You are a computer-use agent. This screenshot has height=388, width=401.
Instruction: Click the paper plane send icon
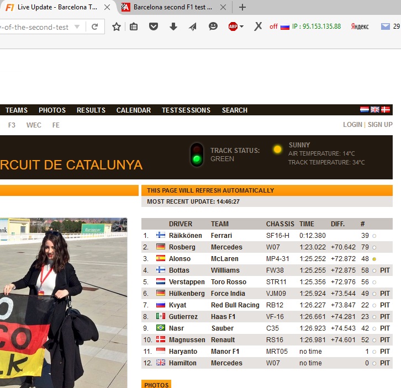(193, 26)
